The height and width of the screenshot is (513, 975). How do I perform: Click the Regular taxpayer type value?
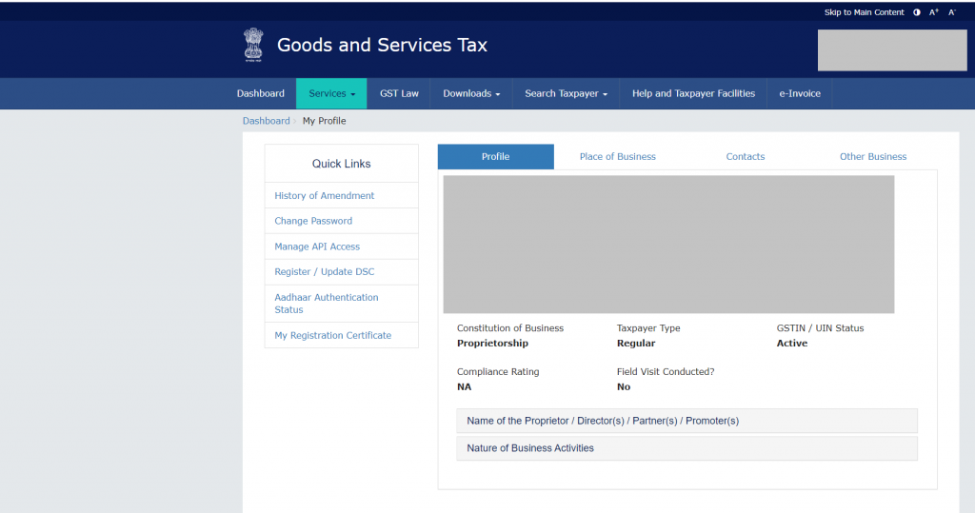click(x=635, y=344)
